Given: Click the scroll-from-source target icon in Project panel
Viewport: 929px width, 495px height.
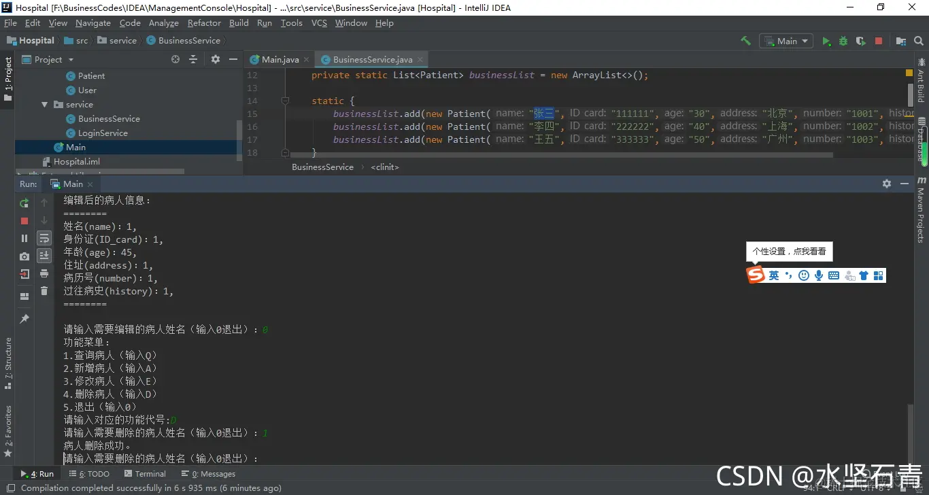Looking at the screenshot, I should (175, 60).
